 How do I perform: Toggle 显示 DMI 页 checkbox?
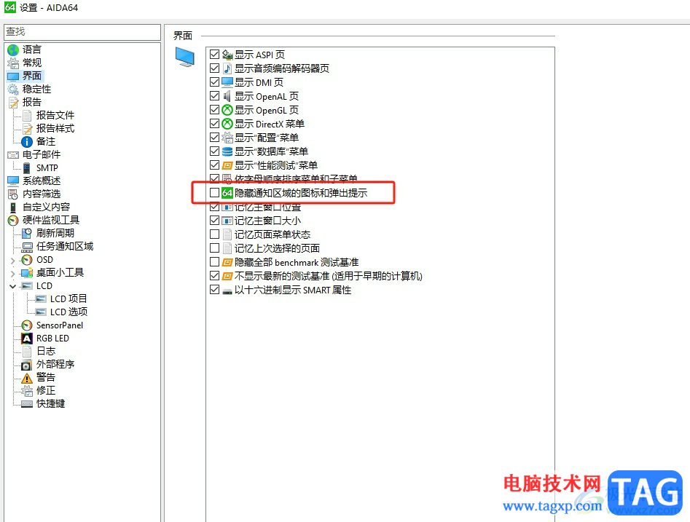point(214,82)
